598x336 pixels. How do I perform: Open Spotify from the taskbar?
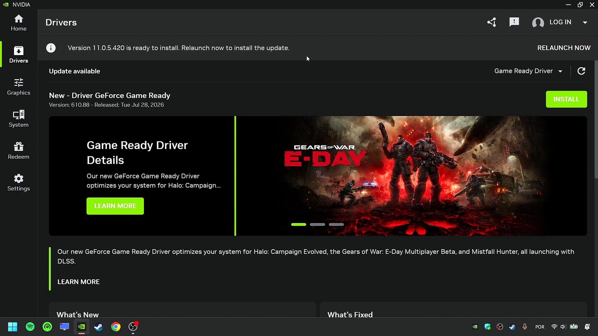[x=30, y=327]
